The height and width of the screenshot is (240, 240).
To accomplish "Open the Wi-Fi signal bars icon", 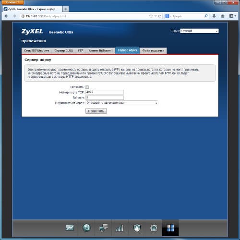I will point(120,228).
